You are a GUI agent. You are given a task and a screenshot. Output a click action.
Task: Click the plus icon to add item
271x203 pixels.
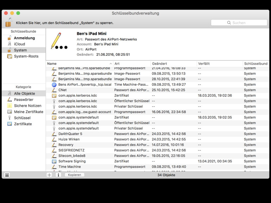click(49, 175)
